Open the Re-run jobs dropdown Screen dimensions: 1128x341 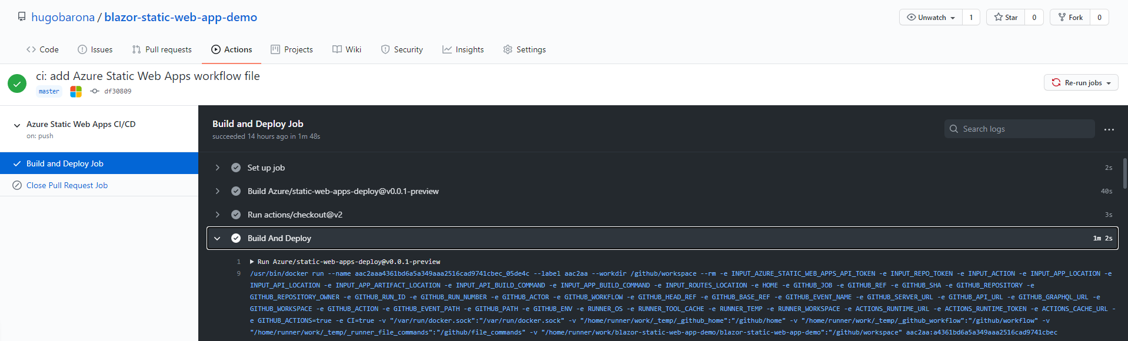[x=1082, y=83]
